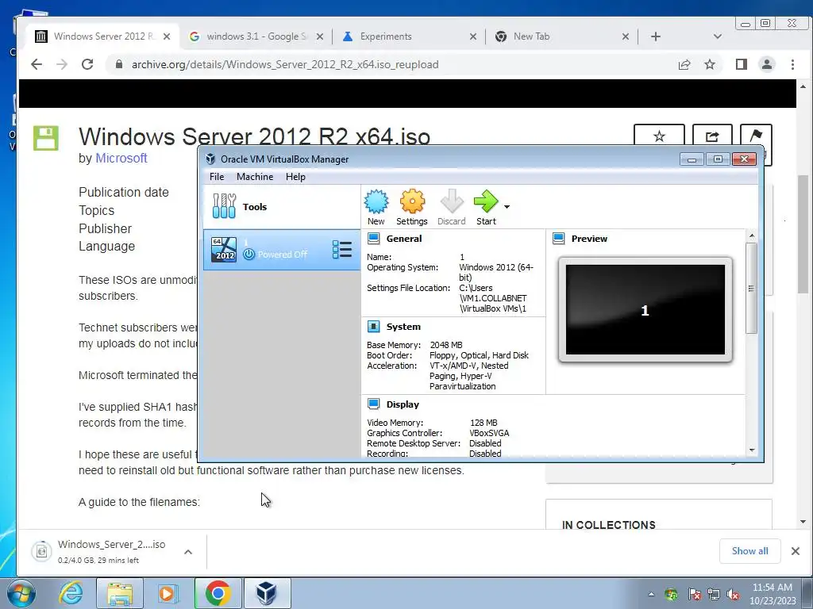Click VirtualBox icon in taskbar
813x609 pixels.
[x=267, y=593]
